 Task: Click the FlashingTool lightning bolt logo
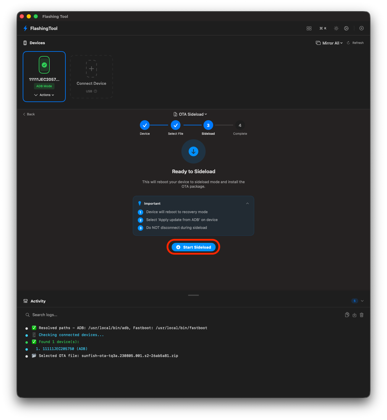tap(25, 28)
